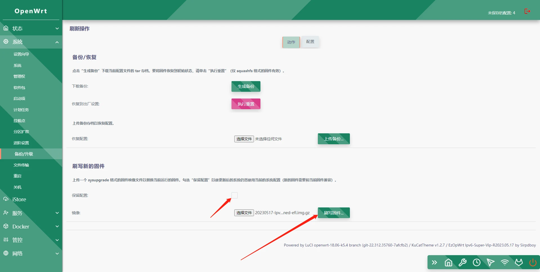The width and height of the screenshot is (540, 272).
Task: Click the 生成备份 button
Action: pyautogui.click(x=246, y=86)
